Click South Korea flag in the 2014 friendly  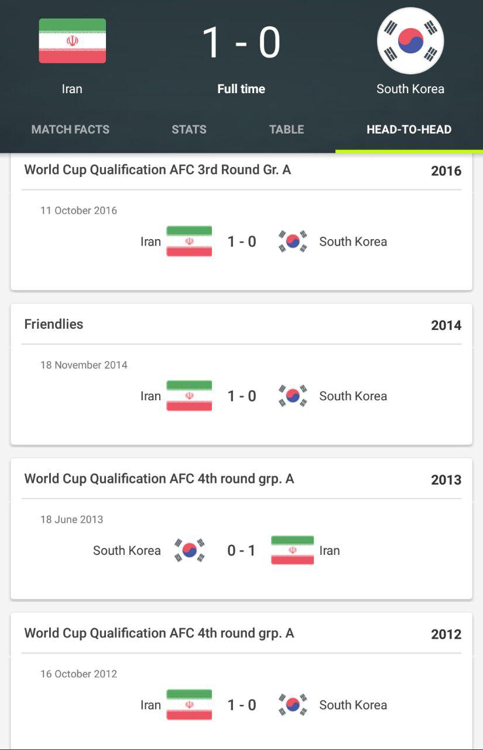(293, 396)
